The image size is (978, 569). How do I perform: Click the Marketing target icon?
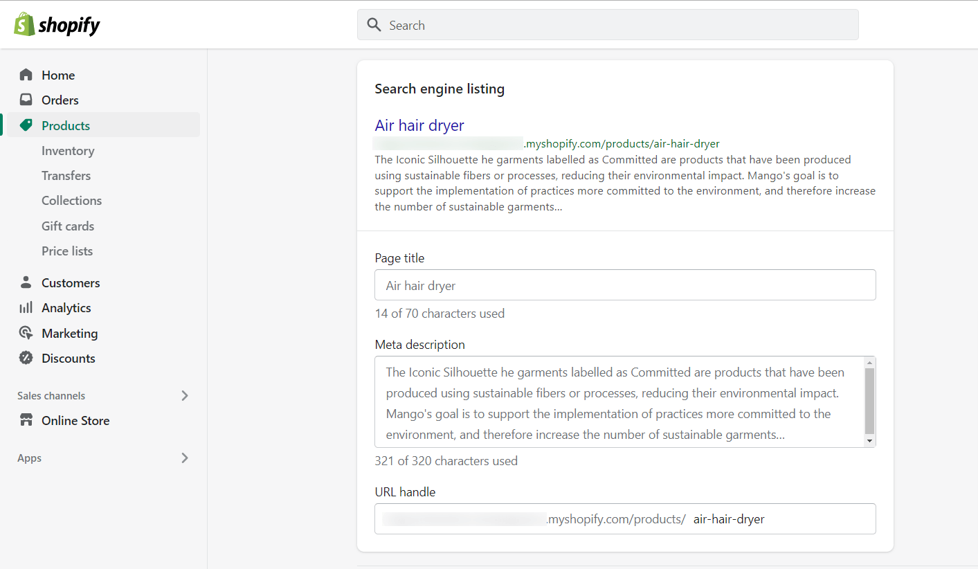26,333
